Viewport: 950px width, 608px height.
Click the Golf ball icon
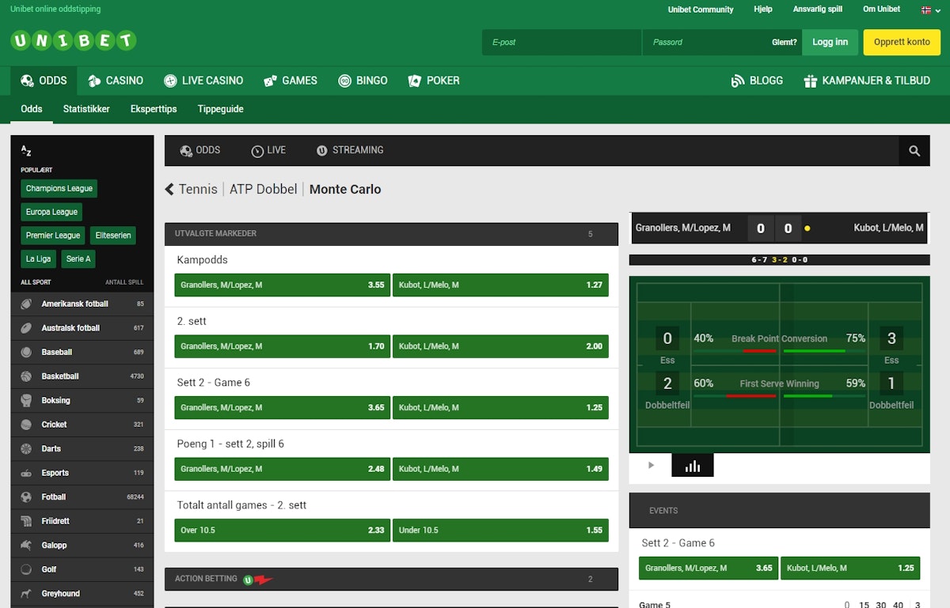26,569
